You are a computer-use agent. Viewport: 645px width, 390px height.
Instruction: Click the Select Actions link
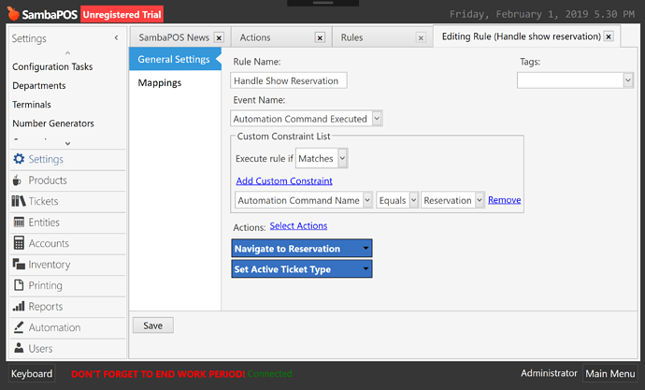(x=298, y=225)
